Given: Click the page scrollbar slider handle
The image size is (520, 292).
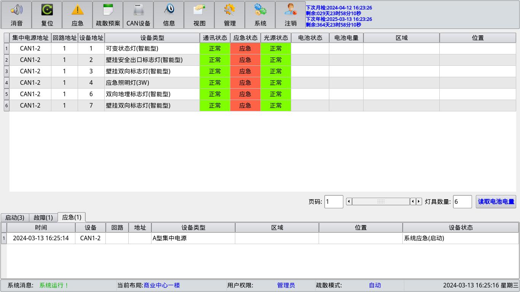Looking at the screenshot, I should [x=381, y=202].
